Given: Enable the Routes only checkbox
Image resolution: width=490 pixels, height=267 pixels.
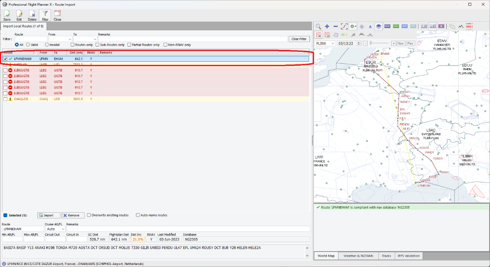Looking at the screenshot, I should click(73, 45).
